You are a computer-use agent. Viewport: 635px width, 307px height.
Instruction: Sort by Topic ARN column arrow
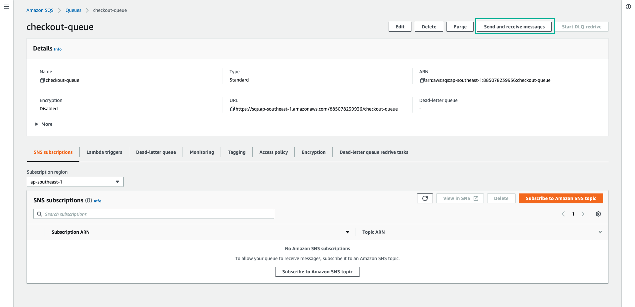coord(600,232)
